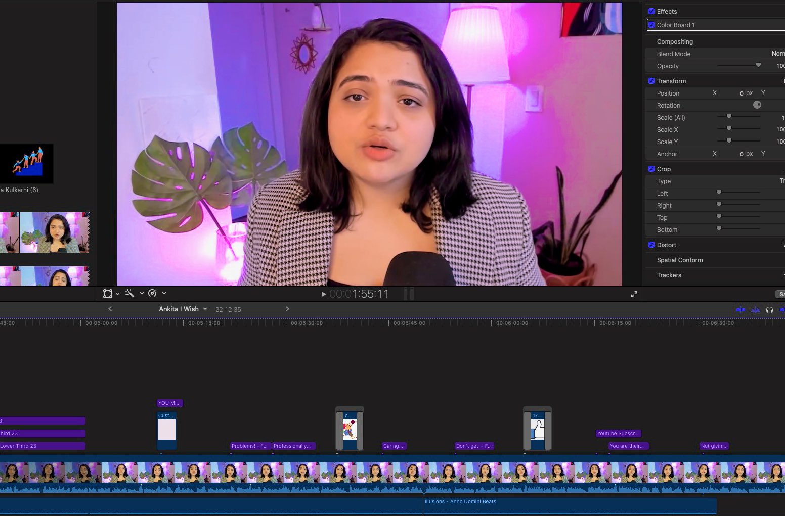Screen dimensions: 785x516
Task: Select the 'Caring...' title clip
Action: pos(394,446)
